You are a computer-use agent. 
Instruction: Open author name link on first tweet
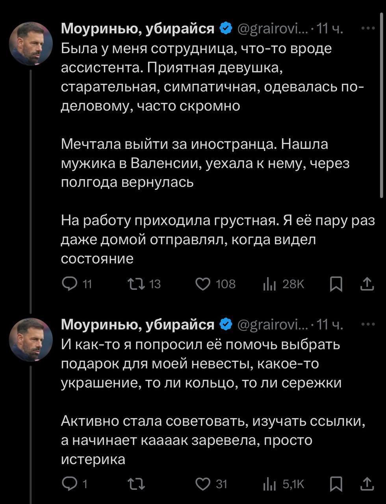pos(137,28)
